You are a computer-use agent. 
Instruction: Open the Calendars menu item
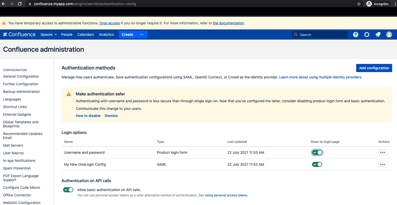[x=86, y=35]
